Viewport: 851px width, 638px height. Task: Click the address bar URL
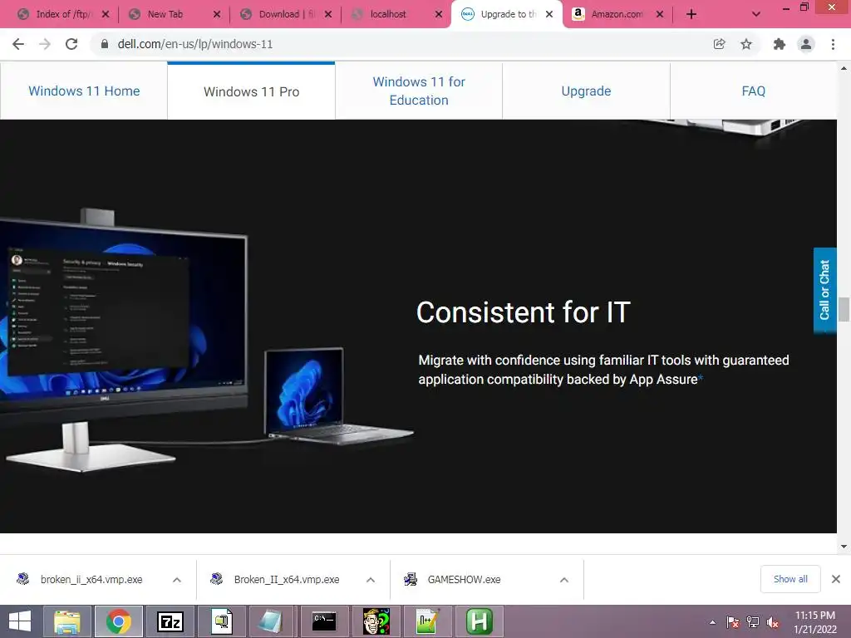coord(194,44)
